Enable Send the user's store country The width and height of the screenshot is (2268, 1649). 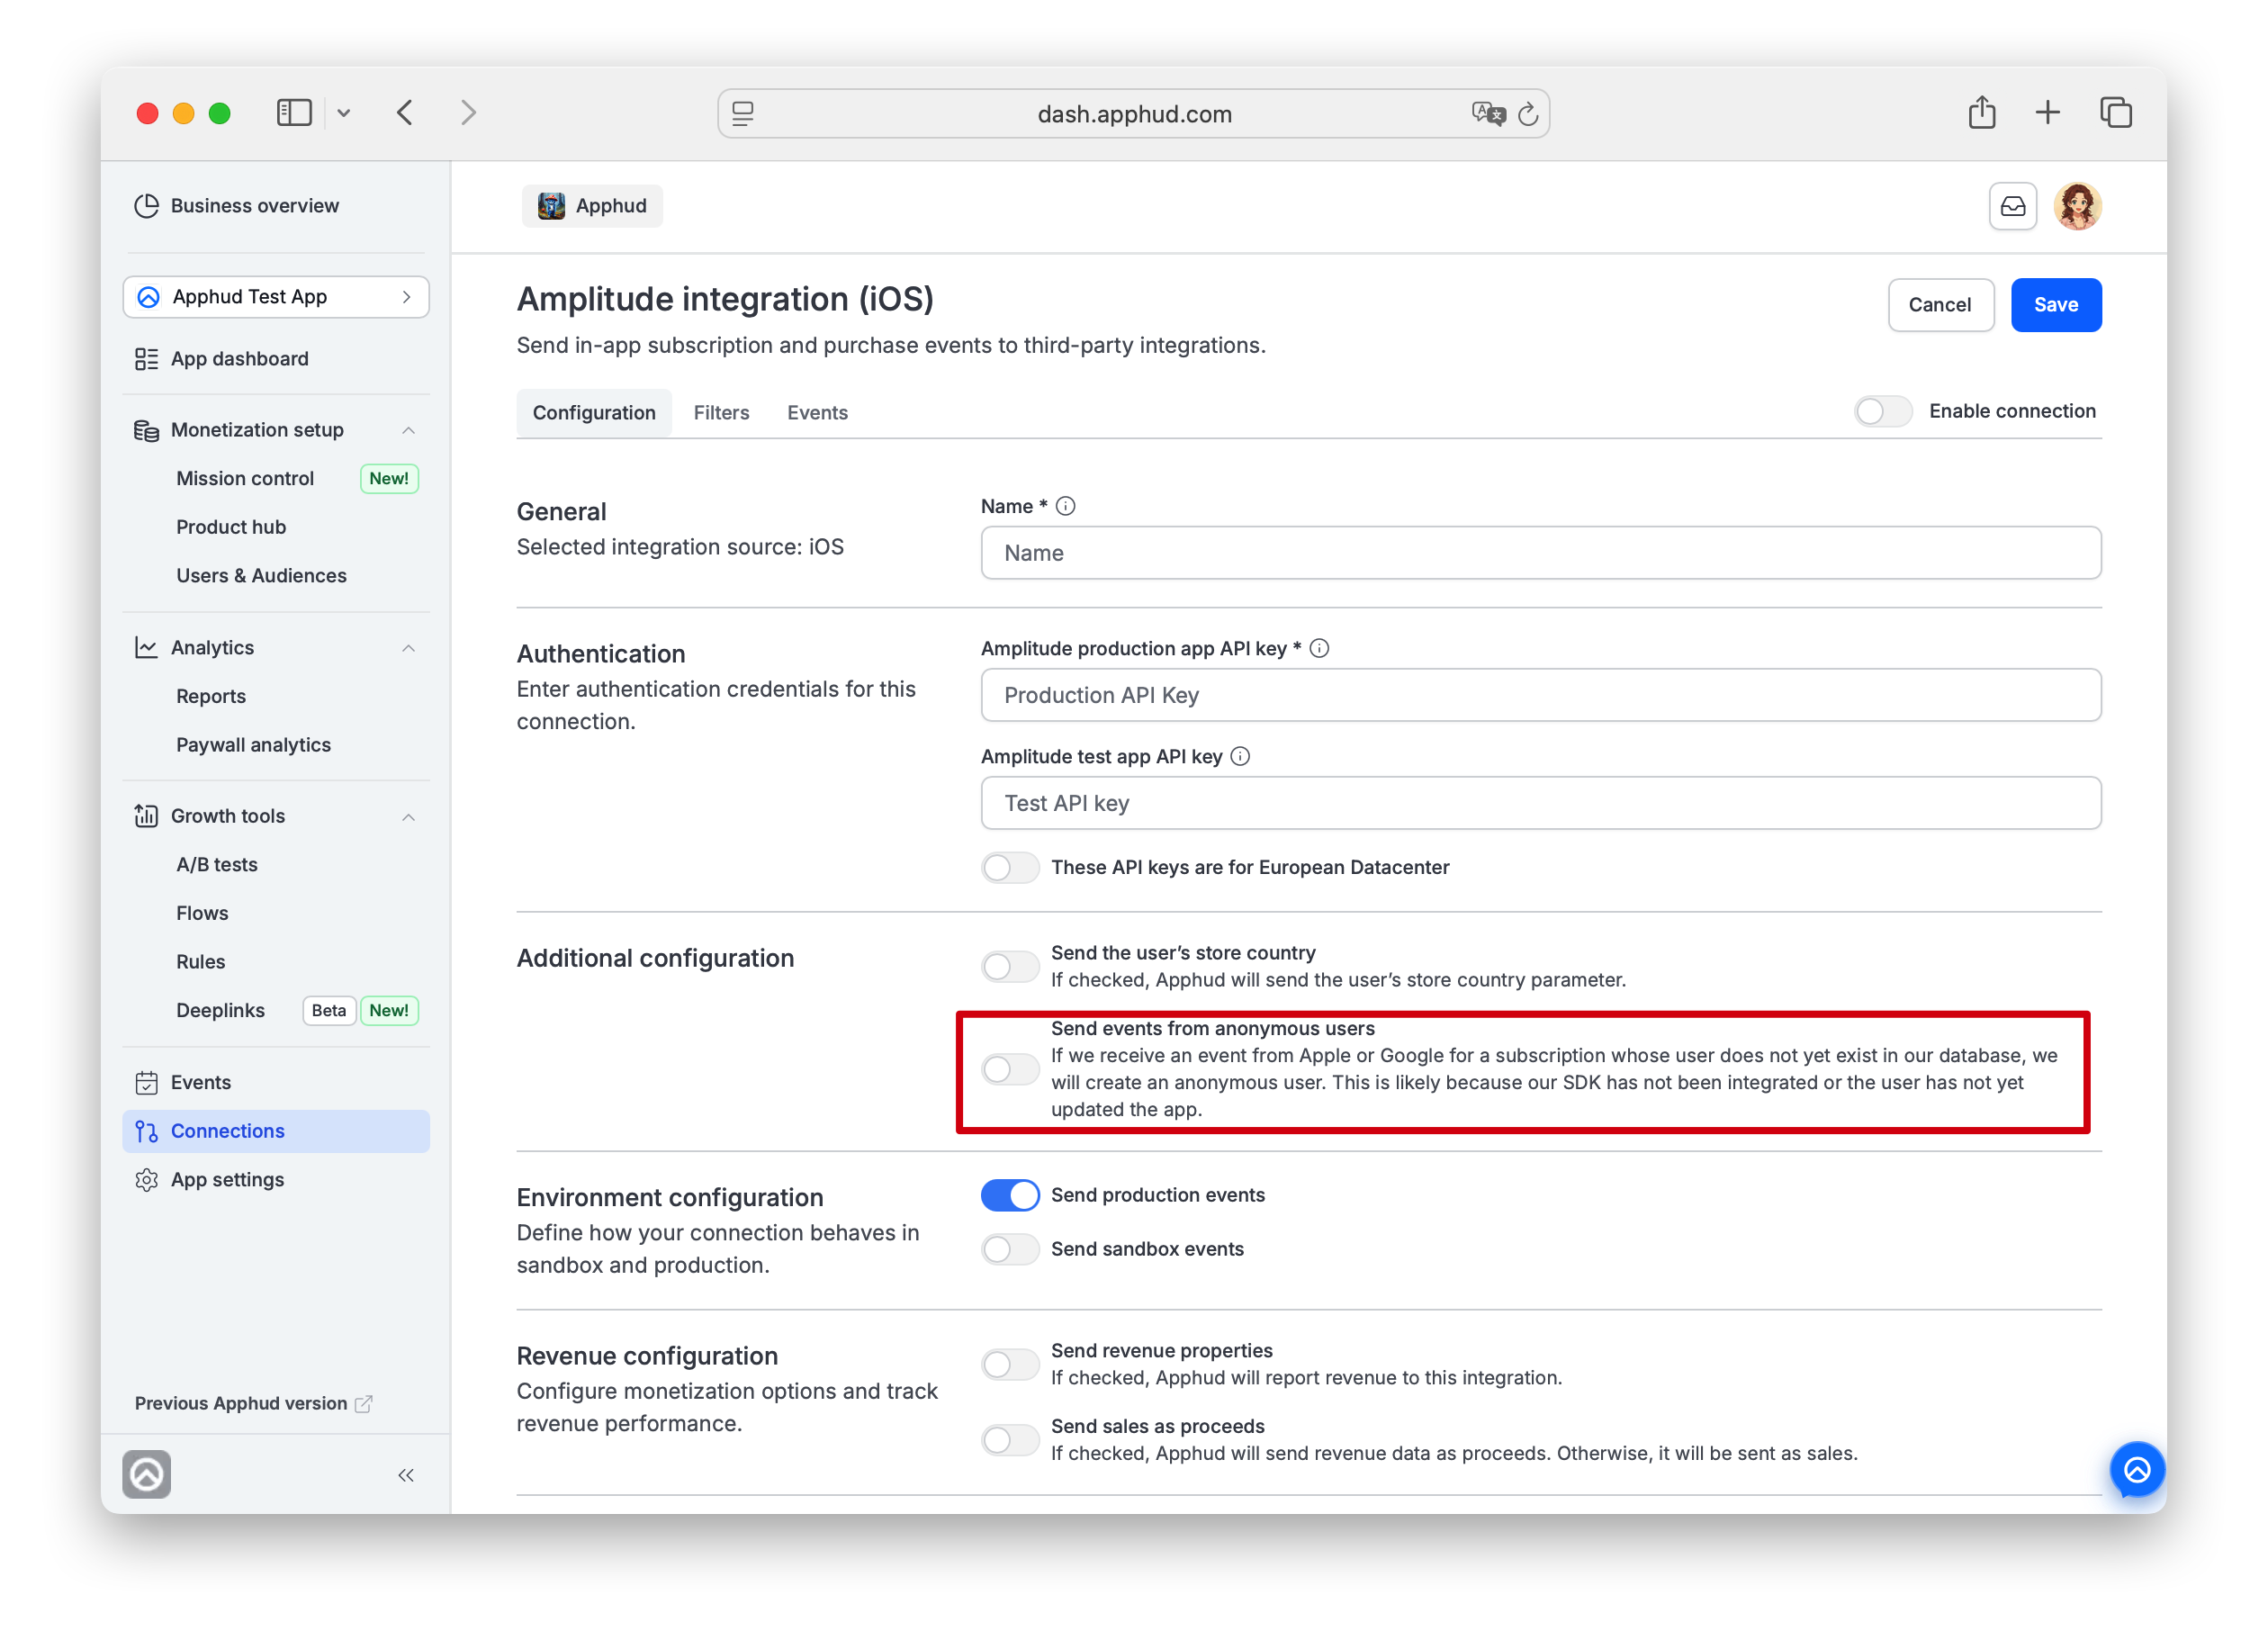click(1010, 966)
